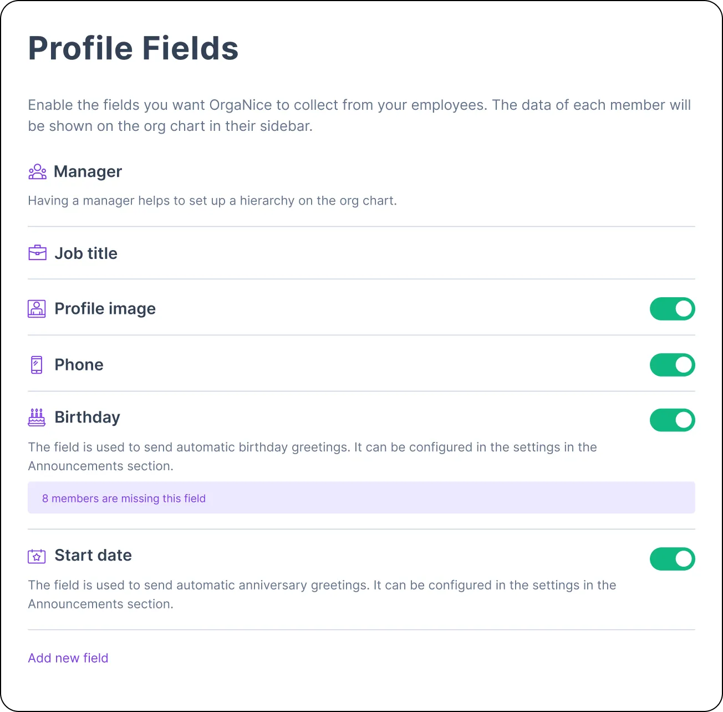Select the Profile Fields heading
The width and height of the screenshot is (723, 712).
pyautogui.click(x=133, y=48)
